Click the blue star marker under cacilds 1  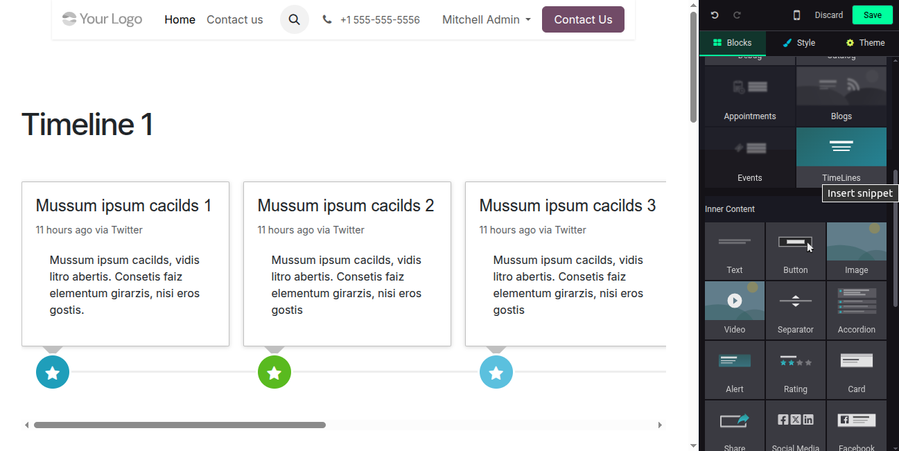click(53, 373)
